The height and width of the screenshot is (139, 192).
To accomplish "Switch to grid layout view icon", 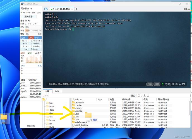I will tap(186, 9).
